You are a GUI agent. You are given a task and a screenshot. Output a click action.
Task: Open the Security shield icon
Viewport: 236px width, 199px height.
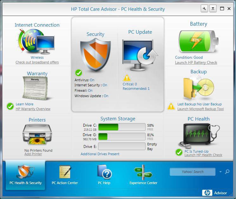[x=95, y=55]
